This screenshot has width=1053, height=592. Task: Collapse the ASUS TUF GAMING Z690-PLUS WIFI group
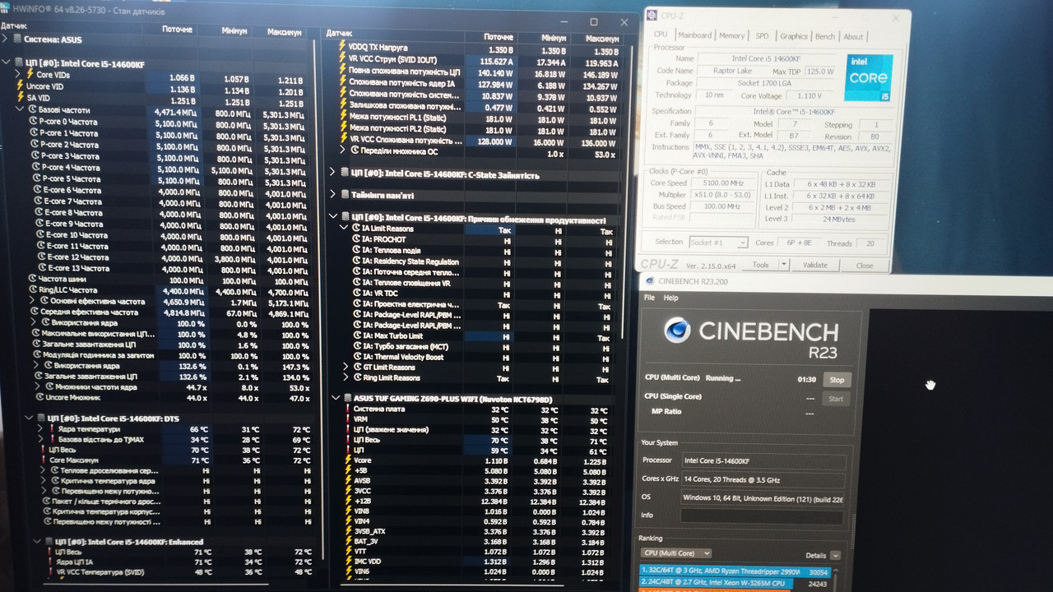click(x=335, y=399)
